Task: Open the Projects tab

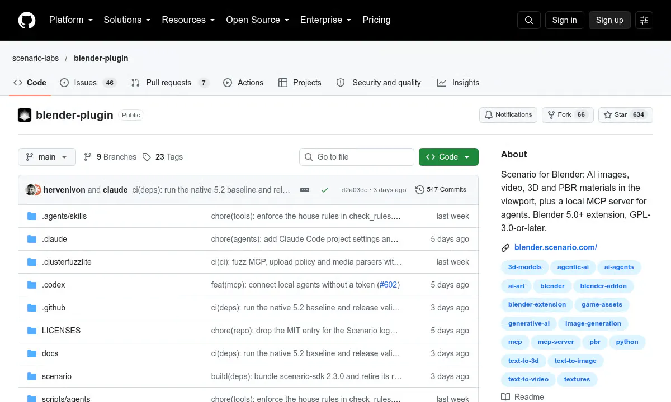Action: click(x=300, y=83)
